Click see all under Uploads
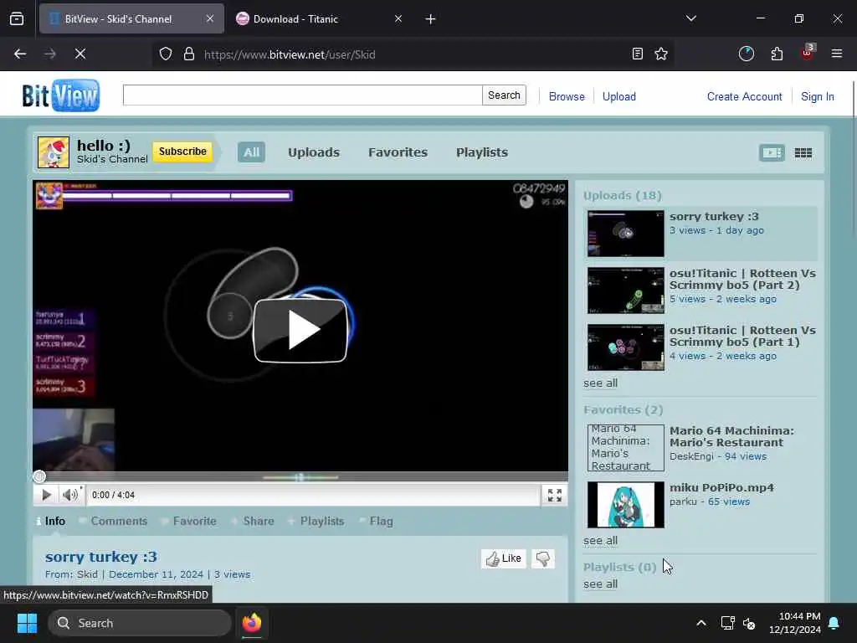This screenshot has height=643, width=857. 600,383
